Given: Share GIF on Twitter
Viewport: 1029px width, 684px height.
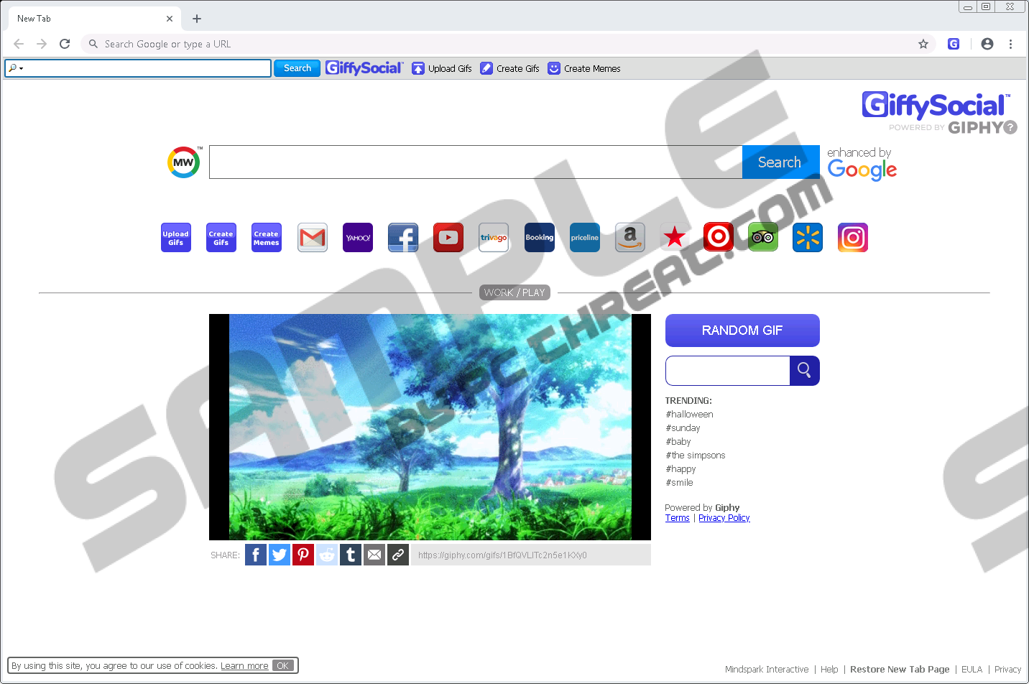Looking at the screenshot, I should click(x=280, y=555).
